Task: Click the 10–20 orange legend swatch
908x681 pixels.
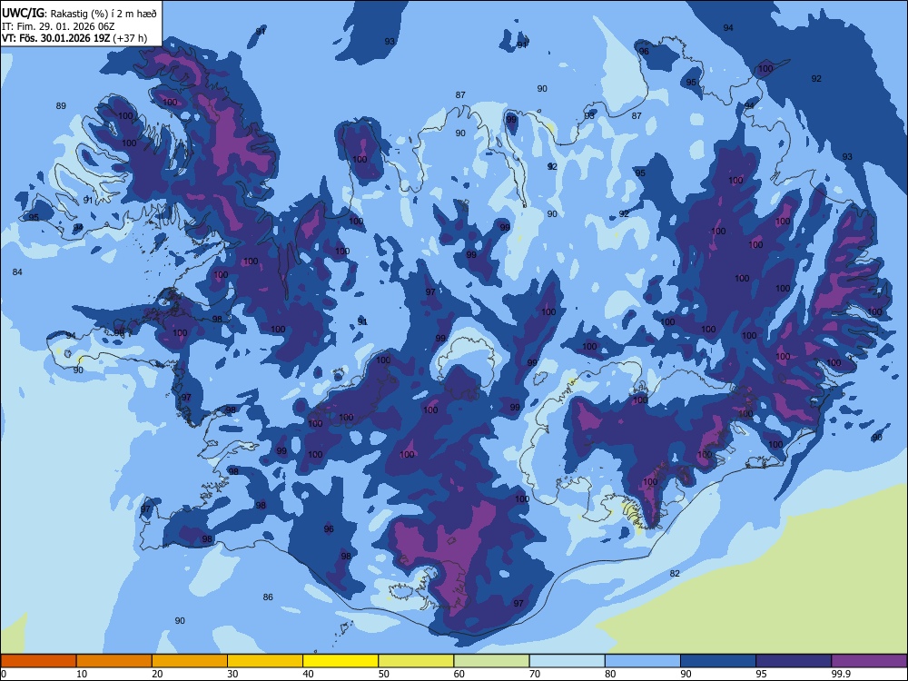Action: coord(114,661)
